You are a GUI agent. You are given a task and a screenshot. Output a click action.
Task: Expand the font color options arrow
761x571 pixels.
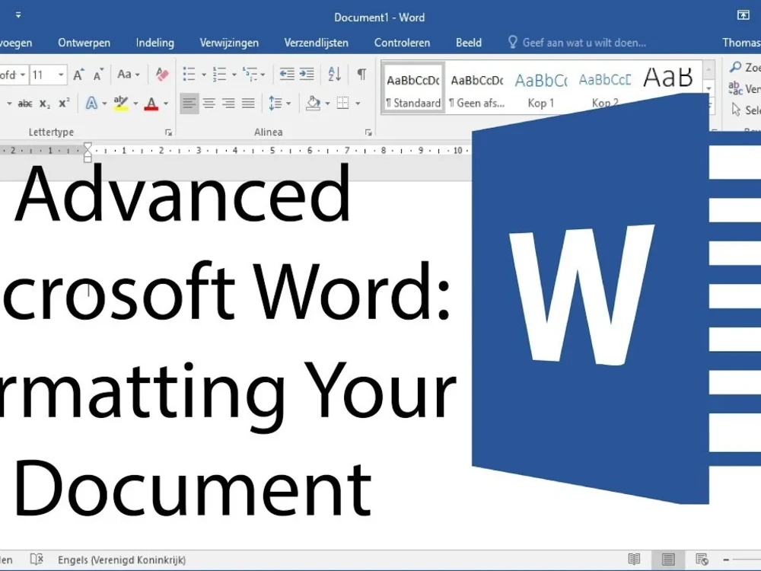[165, 104]
